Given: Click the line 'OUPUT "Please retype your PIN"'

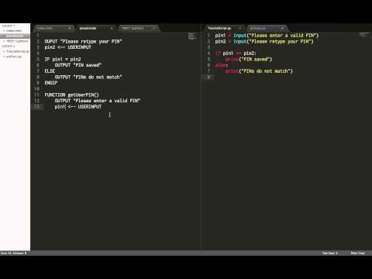Looking at the screenshot, I should 83,41.
